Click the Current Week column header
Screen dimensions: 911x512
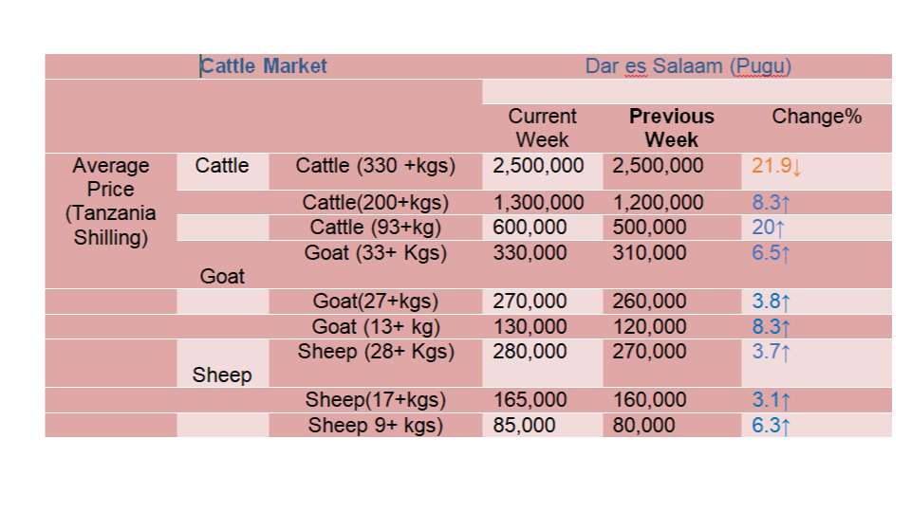point(542,128)
